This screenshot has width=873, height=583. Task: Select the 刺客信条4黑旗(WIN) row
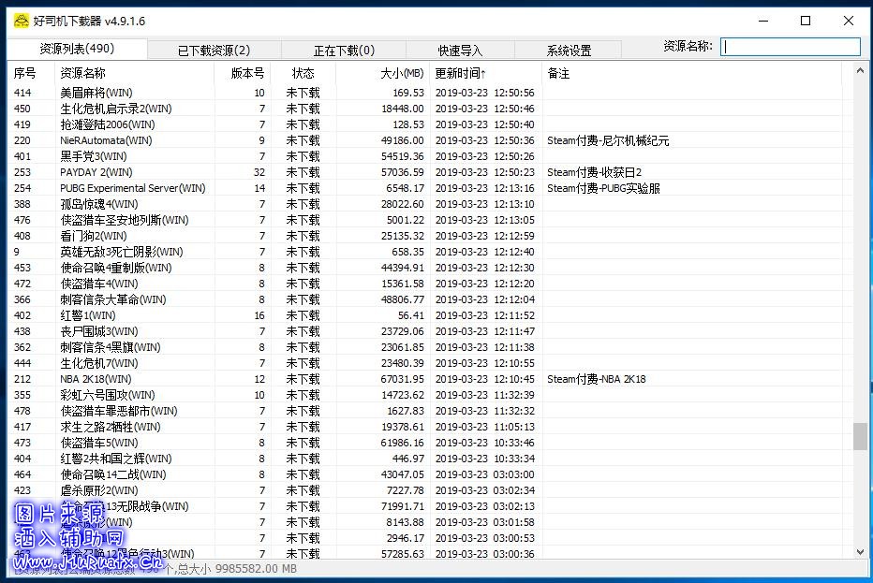click(x=424, y=347)
